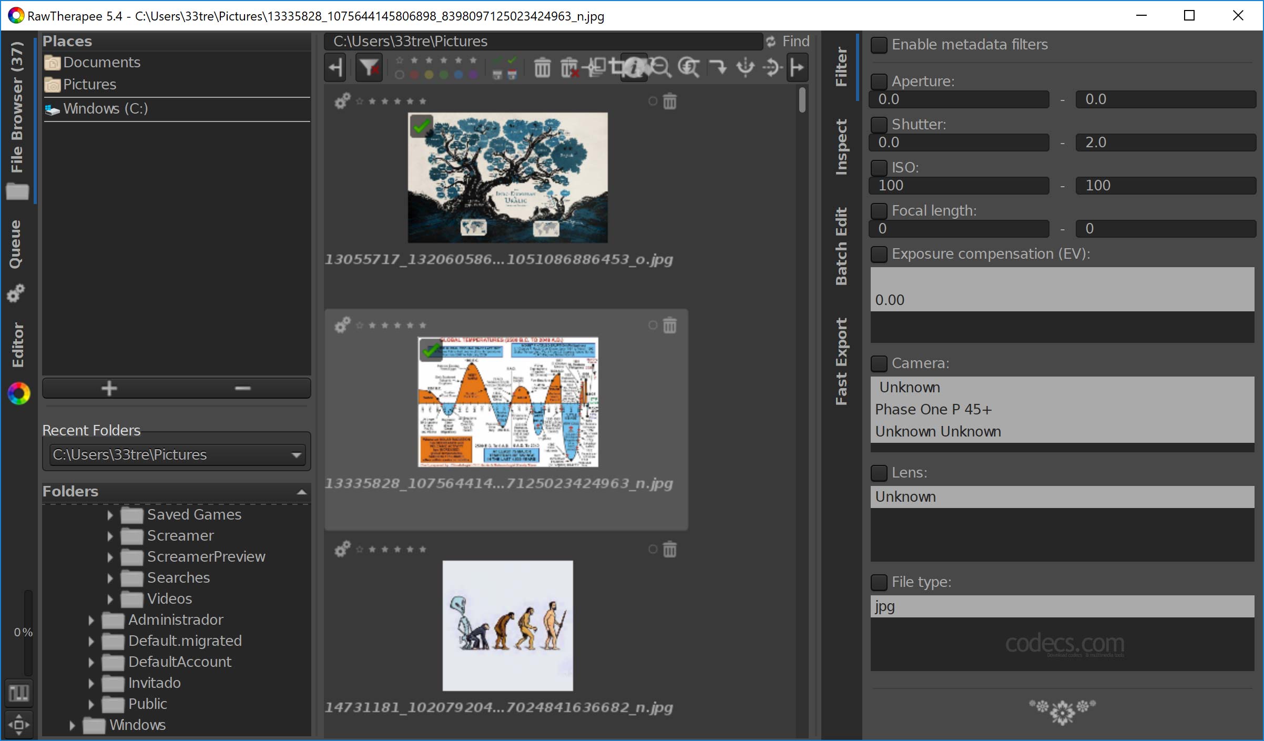
Task: Expand the Administrador folder
Action: 91,620
